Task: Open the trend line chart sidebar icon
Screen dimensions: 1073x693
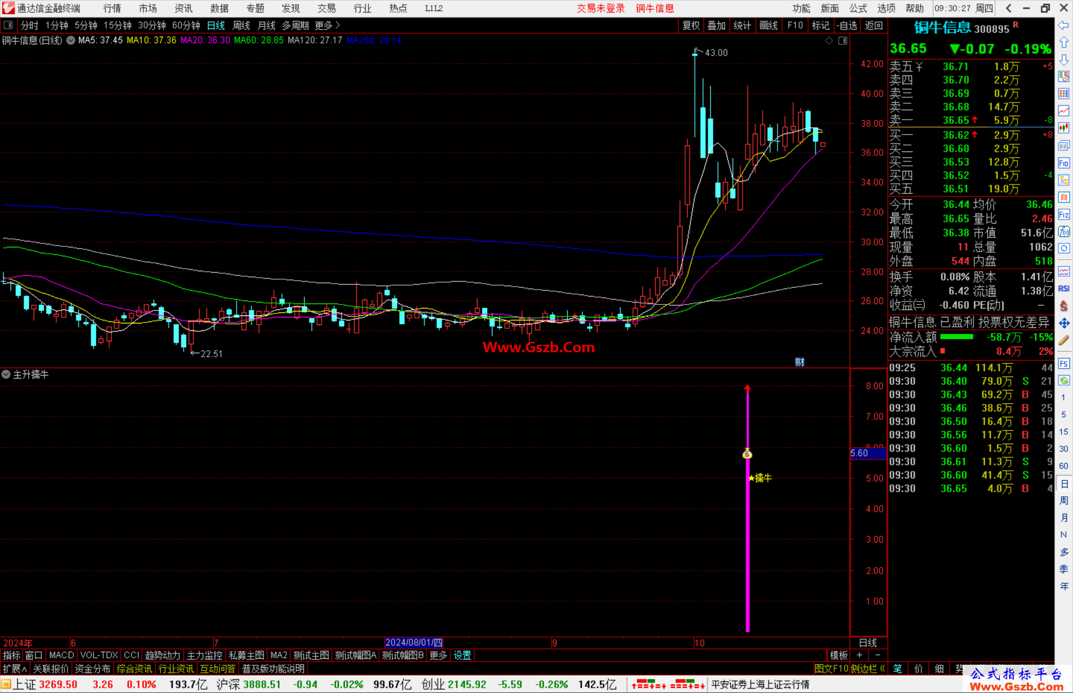Action: (x=1064, y=111)
